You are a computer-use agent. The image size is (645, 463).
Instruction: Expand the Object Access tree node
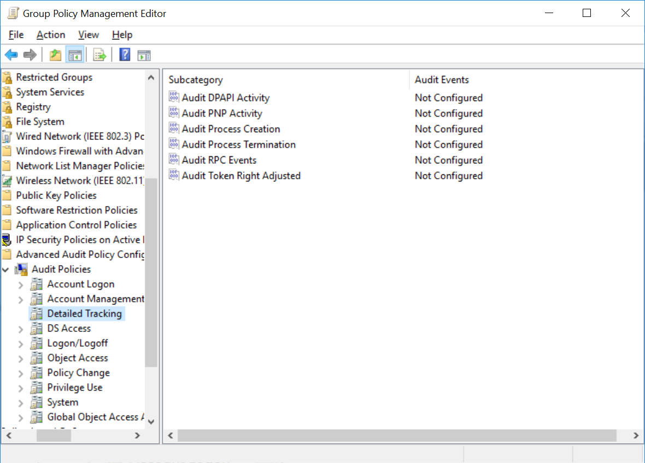21,359
